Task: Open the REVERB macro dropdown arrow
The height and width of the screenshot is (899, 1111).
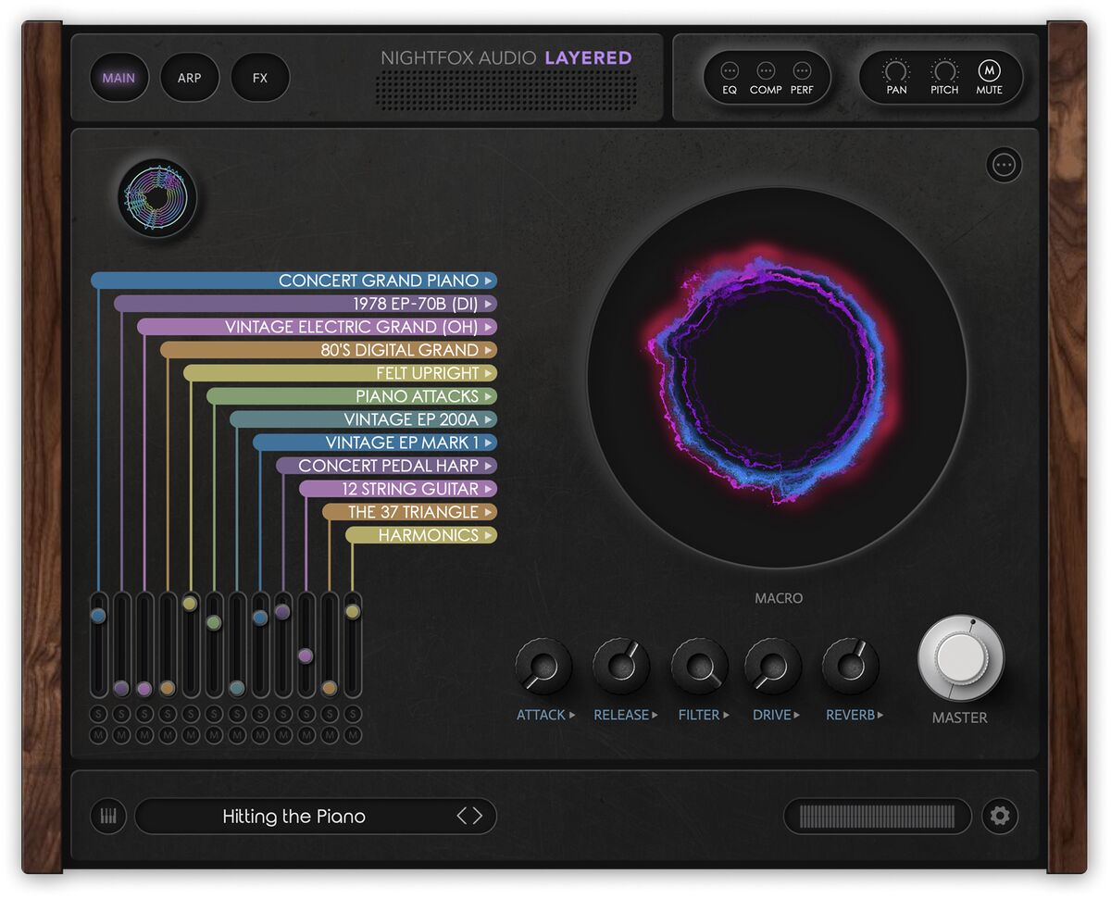Action: click(x=880, y=715)
